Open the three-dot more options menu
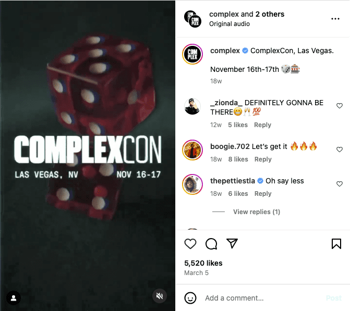Viewport: 350px width, 311px height. pos(335,19)
